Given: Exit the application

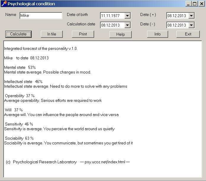Looking at the screenshot, I should pyautogui.click(x=188, y=34).
